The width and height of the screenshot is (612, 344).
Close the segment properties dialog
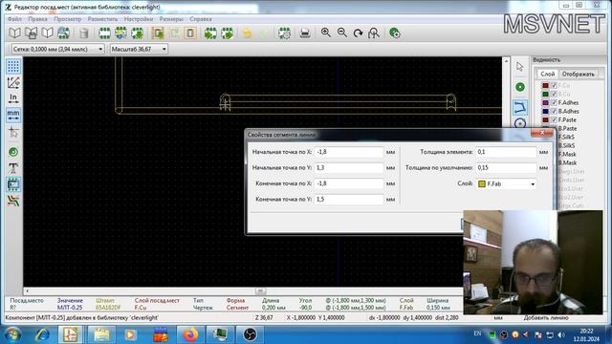(542, 133)
